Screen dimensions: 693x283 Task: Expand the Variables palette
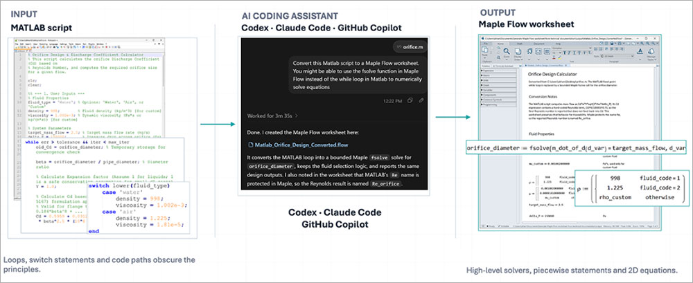click(498, 90)
